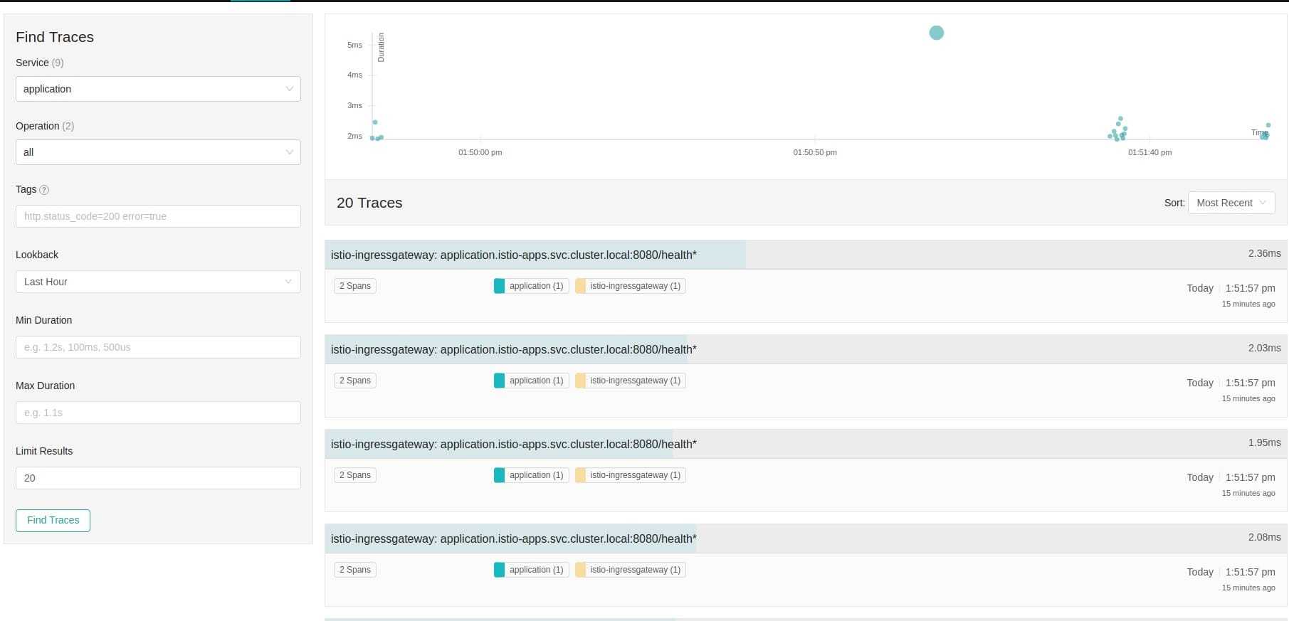This screenshot has height=621, width=1289.
Task: Open the 2.08ms health trace header
Action: [513, 538]
